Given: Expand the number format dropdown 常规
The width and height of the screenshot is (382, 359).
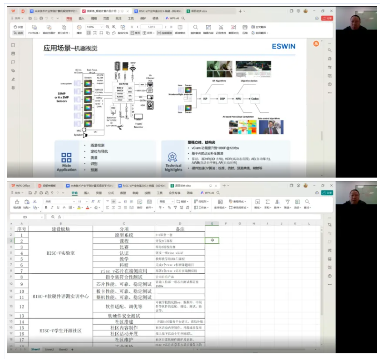Looking at the screenshot, I should (165, 201).
